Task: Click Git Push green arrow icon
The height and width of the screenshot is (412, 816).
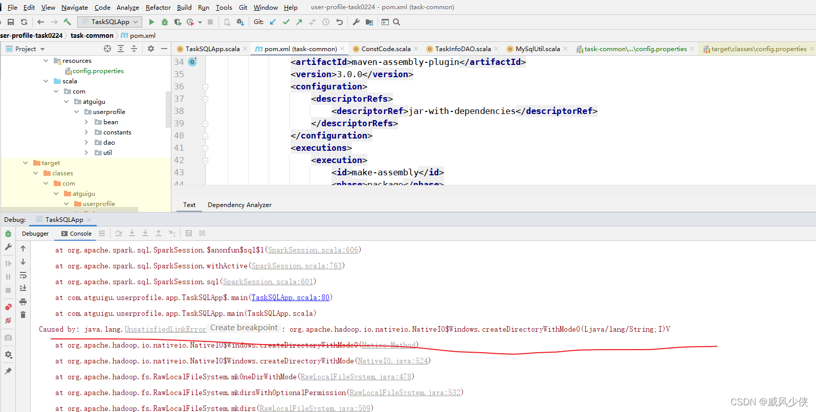Action: [299, 22]
